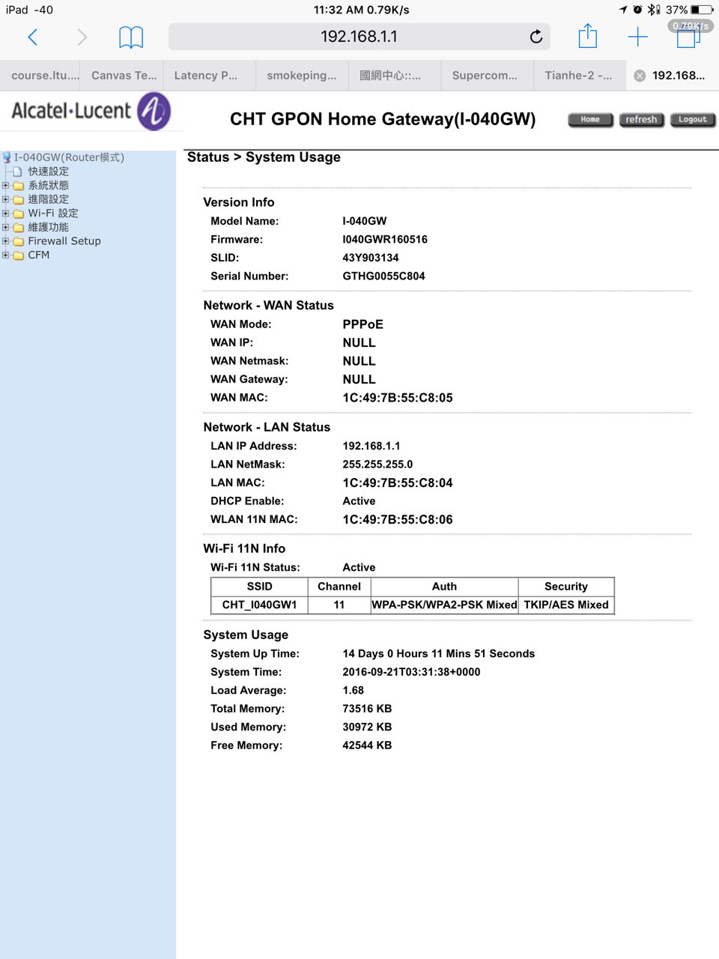Show all tabs overview icon
Image resolution: width=719 pixels, height=959 pixels.
coord(687,37)
